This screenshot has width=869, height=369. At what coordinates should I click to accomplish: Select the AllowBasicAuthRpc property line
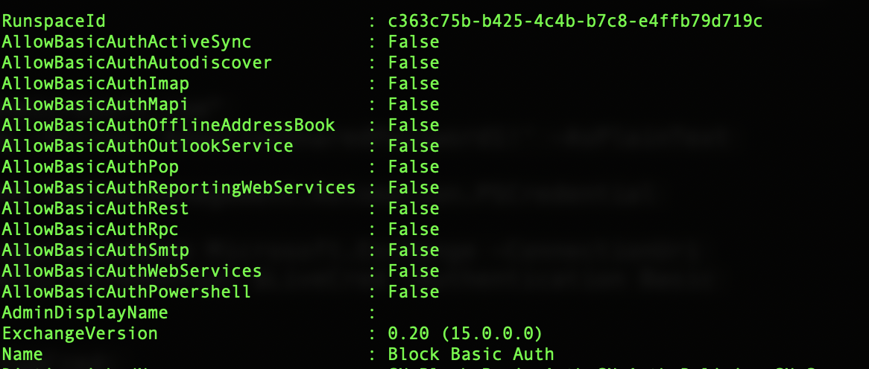[x=221, y=230]
